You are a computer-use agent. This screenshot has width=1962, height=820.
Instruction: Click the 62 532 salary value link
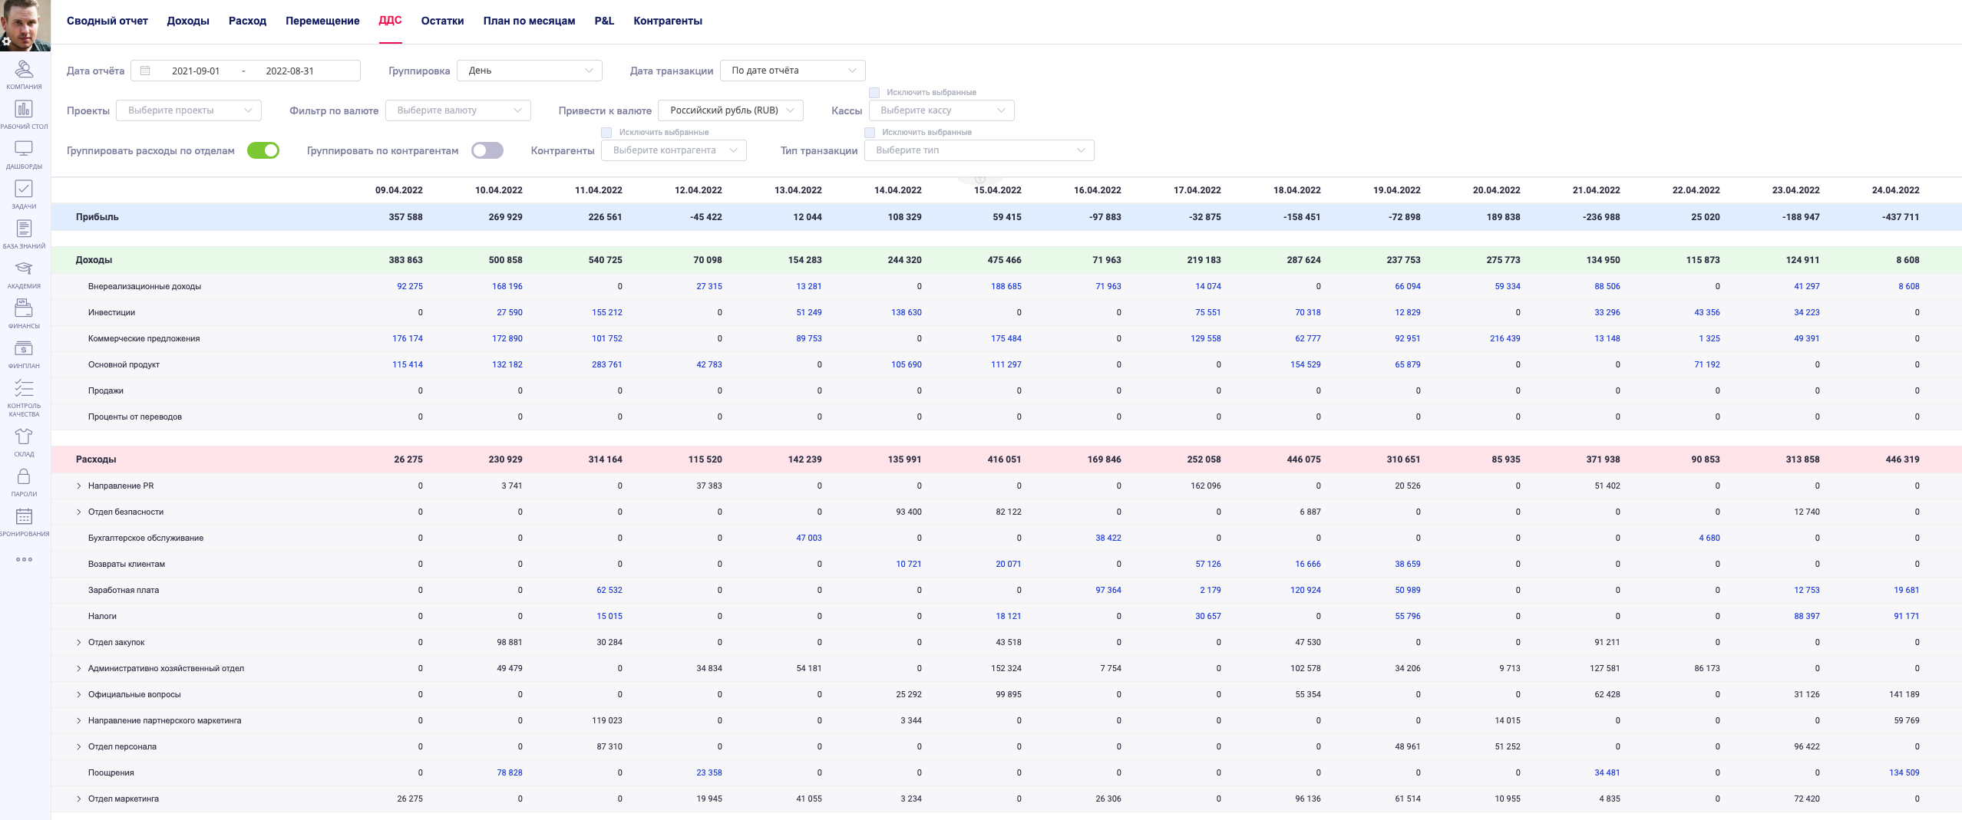609,590
